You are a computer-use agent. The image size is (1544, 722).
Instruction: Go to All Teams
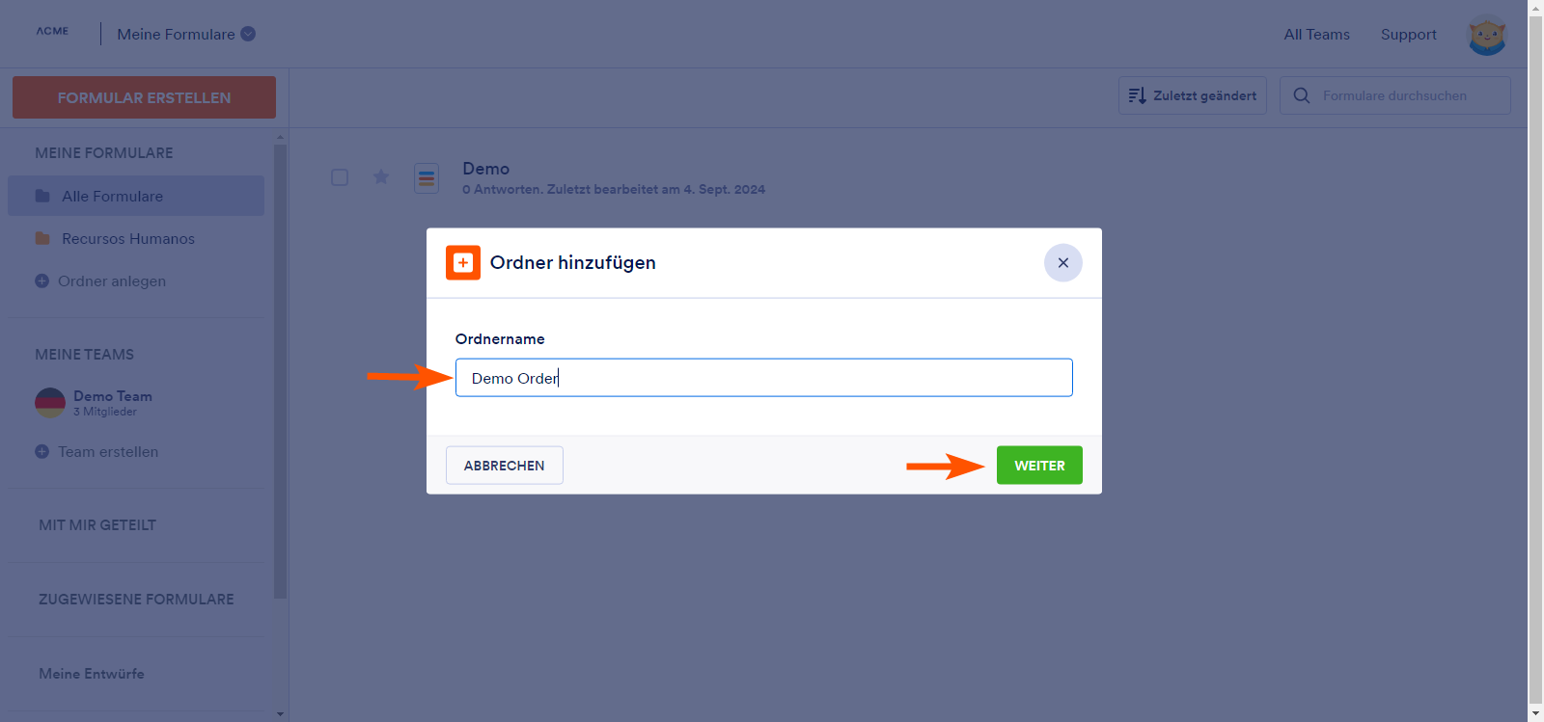pyautogui.click(x=1316, y=35)
